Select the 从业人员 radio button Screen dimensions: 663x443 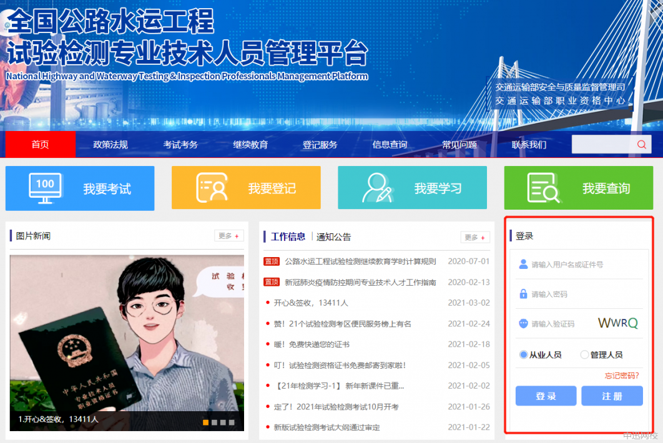(523, 354)
